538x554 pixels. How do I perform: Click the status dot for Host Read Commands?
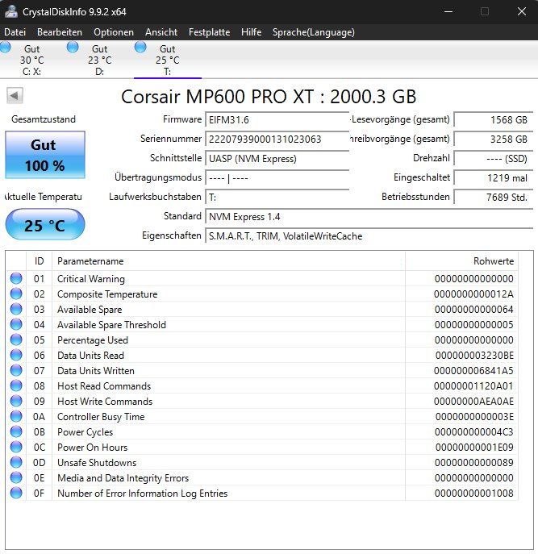click(x=16, y=385)
